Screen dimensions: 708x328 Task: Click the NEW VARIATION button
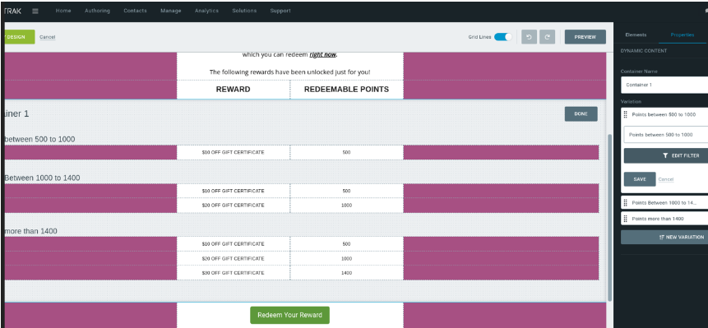click(664, 237)
